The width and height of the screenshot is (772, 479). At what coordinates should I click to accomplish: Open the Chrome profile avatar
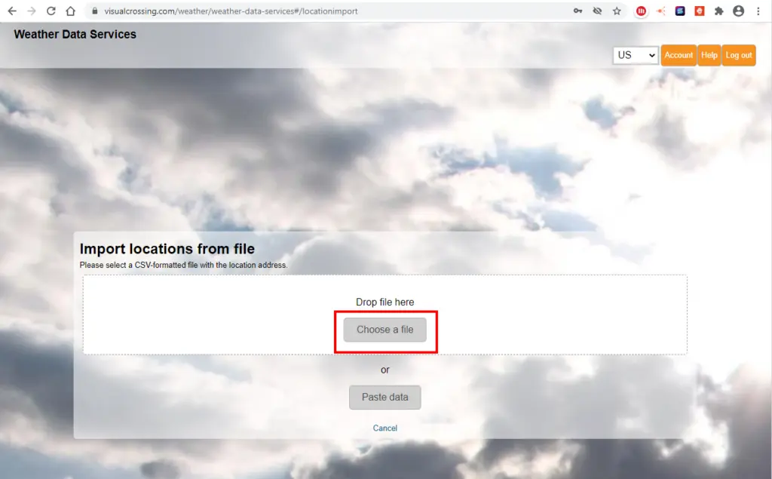(x=738, y=11)
